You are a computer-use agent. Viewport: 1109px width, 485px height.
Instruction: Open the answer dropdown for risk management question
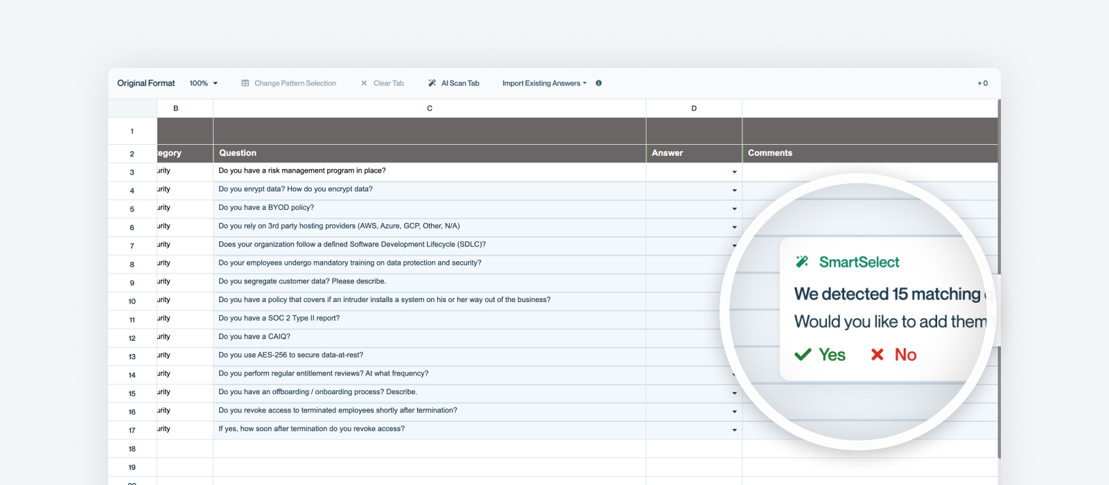click(735, 172)
